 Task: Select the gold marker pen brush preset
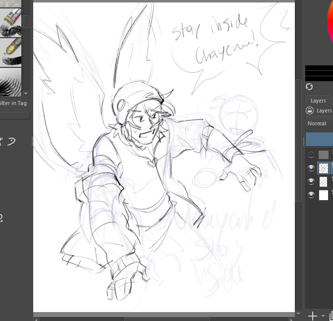point(10,53)
